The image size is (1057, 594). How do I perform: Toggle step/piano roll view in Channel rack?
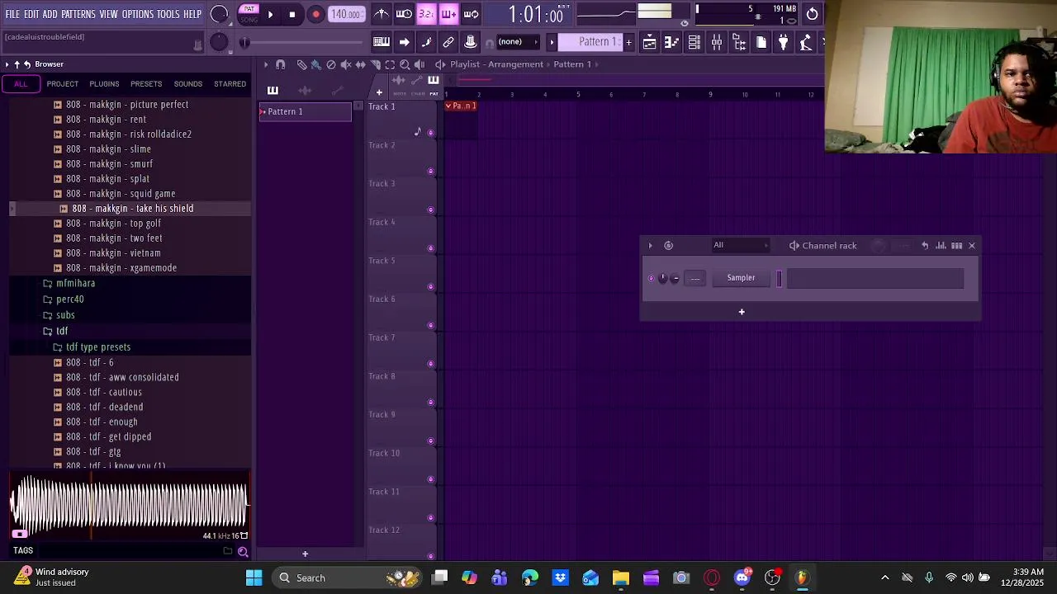point(956,245)
